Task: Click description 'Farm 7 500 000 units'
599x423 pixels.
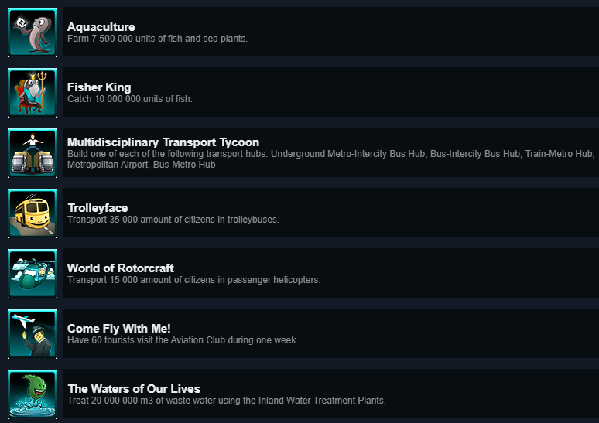Action: (x=157, y=39)
